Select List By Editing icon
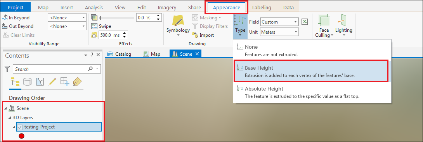Screen dimensions: 423x142 pyautogui.click(x=53, y=82)
